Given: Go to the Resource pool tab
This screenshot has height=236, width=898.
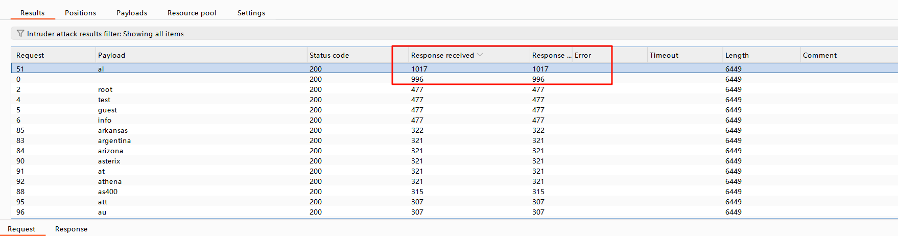Looking at the screenshot, I should (192, 13).
